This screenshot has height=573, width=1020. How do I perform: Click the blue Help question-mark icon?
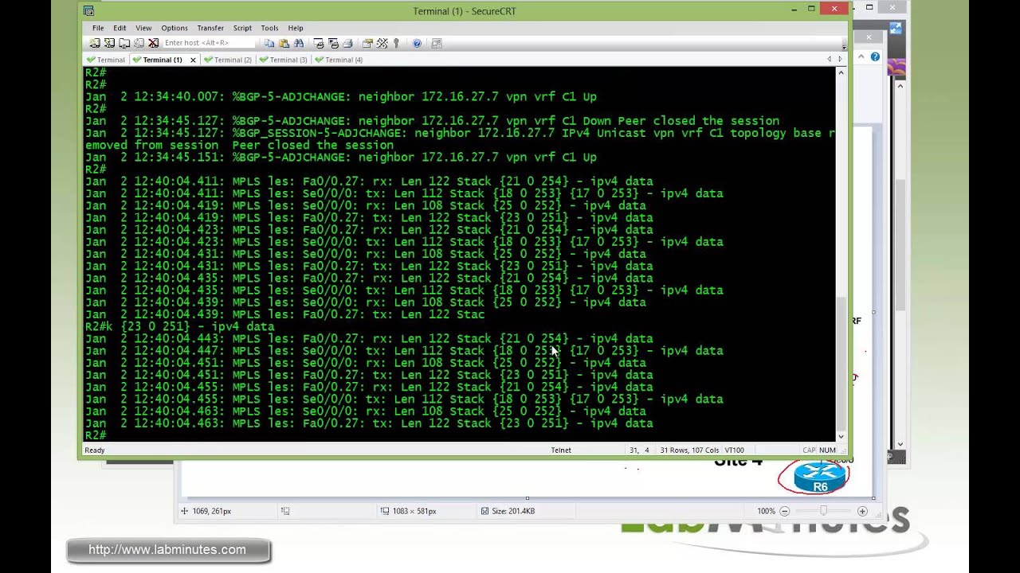click(x=417, y=43)
